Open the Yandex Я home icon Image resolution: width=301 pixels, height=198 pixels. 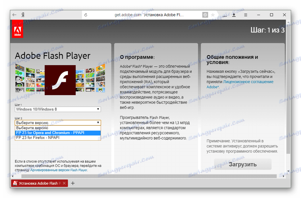pyautogui.click(x=23, y=15)
